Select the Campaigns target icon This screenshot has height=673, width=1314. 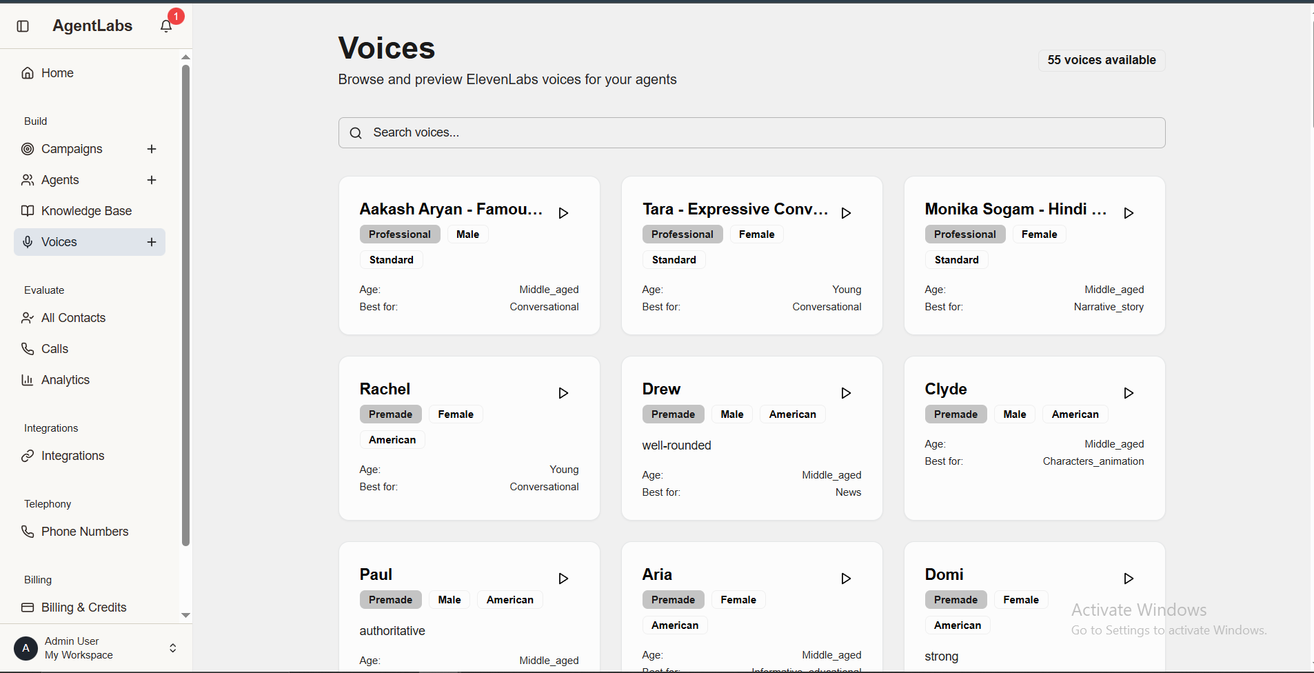point(27,149)
